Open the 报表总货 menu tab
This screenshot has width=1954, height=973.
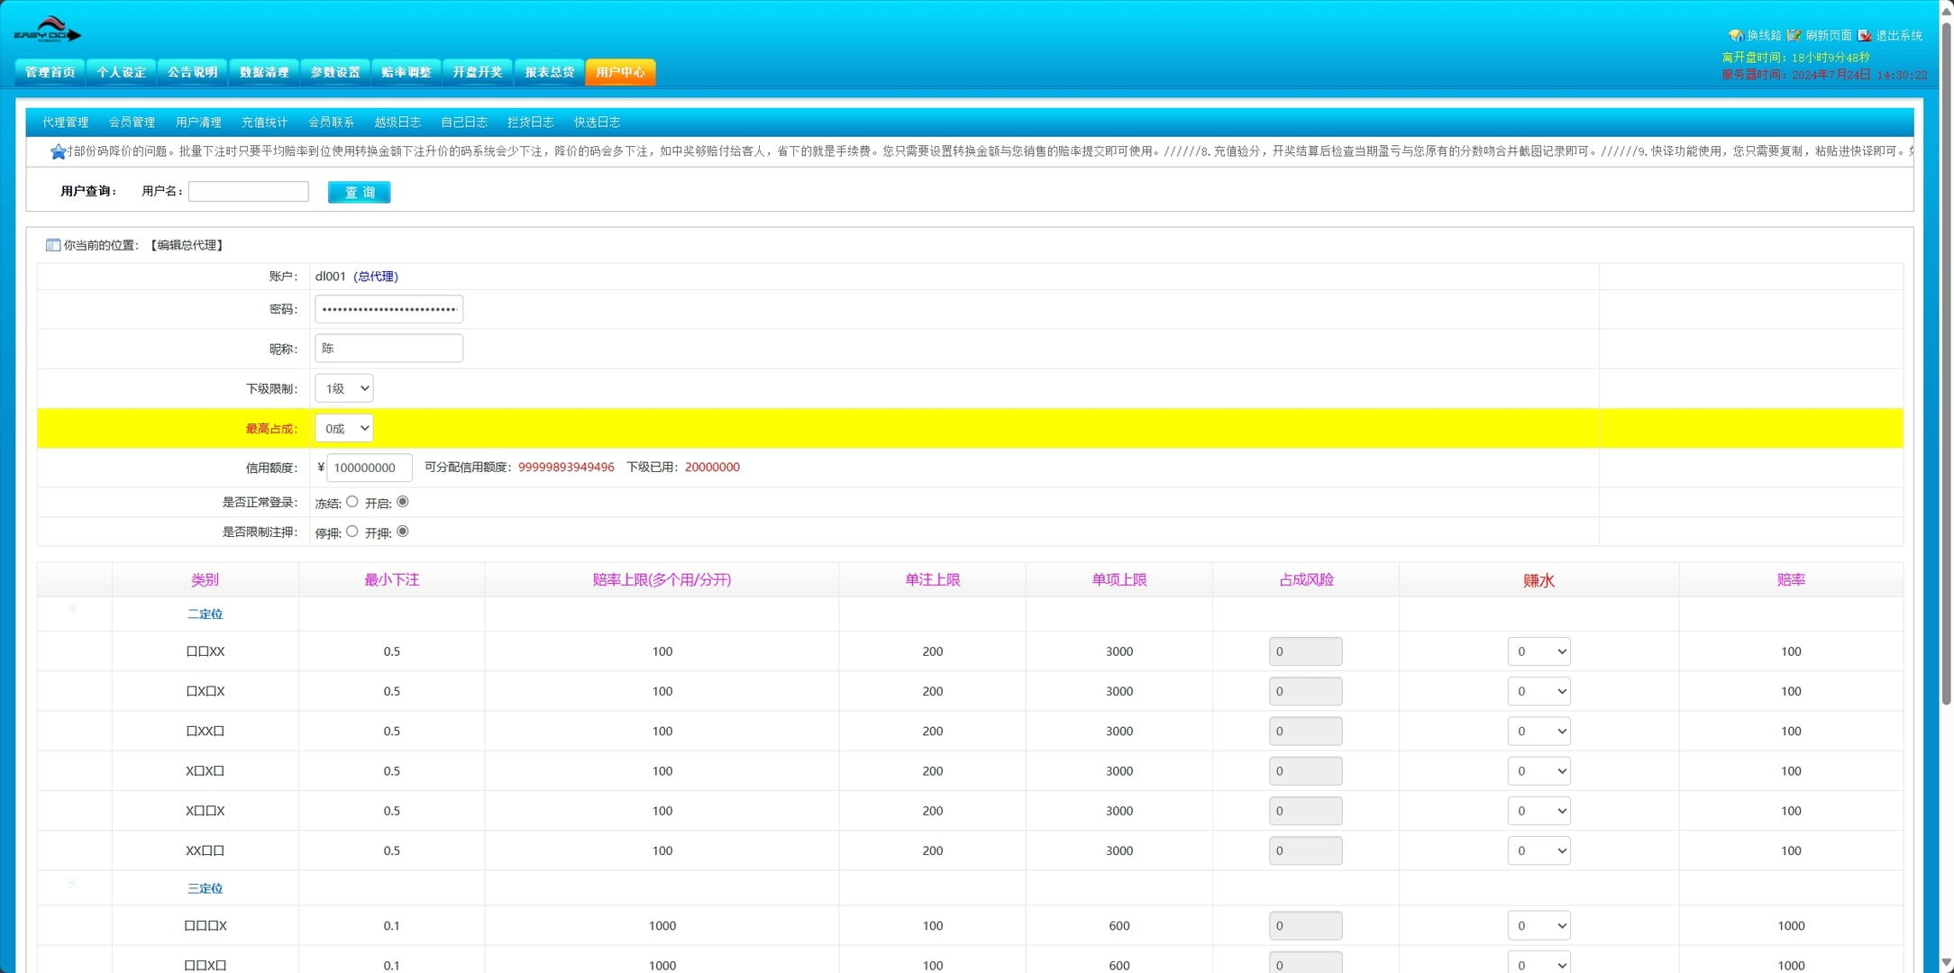(549, 72)
